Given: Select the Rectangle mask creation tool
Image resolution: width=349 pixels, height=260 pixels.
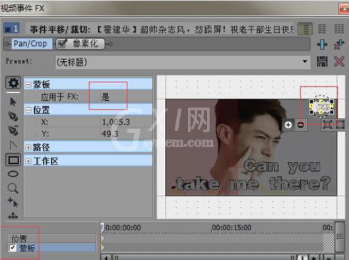Looking at the screenshot, I should click(x=13, y=160).
